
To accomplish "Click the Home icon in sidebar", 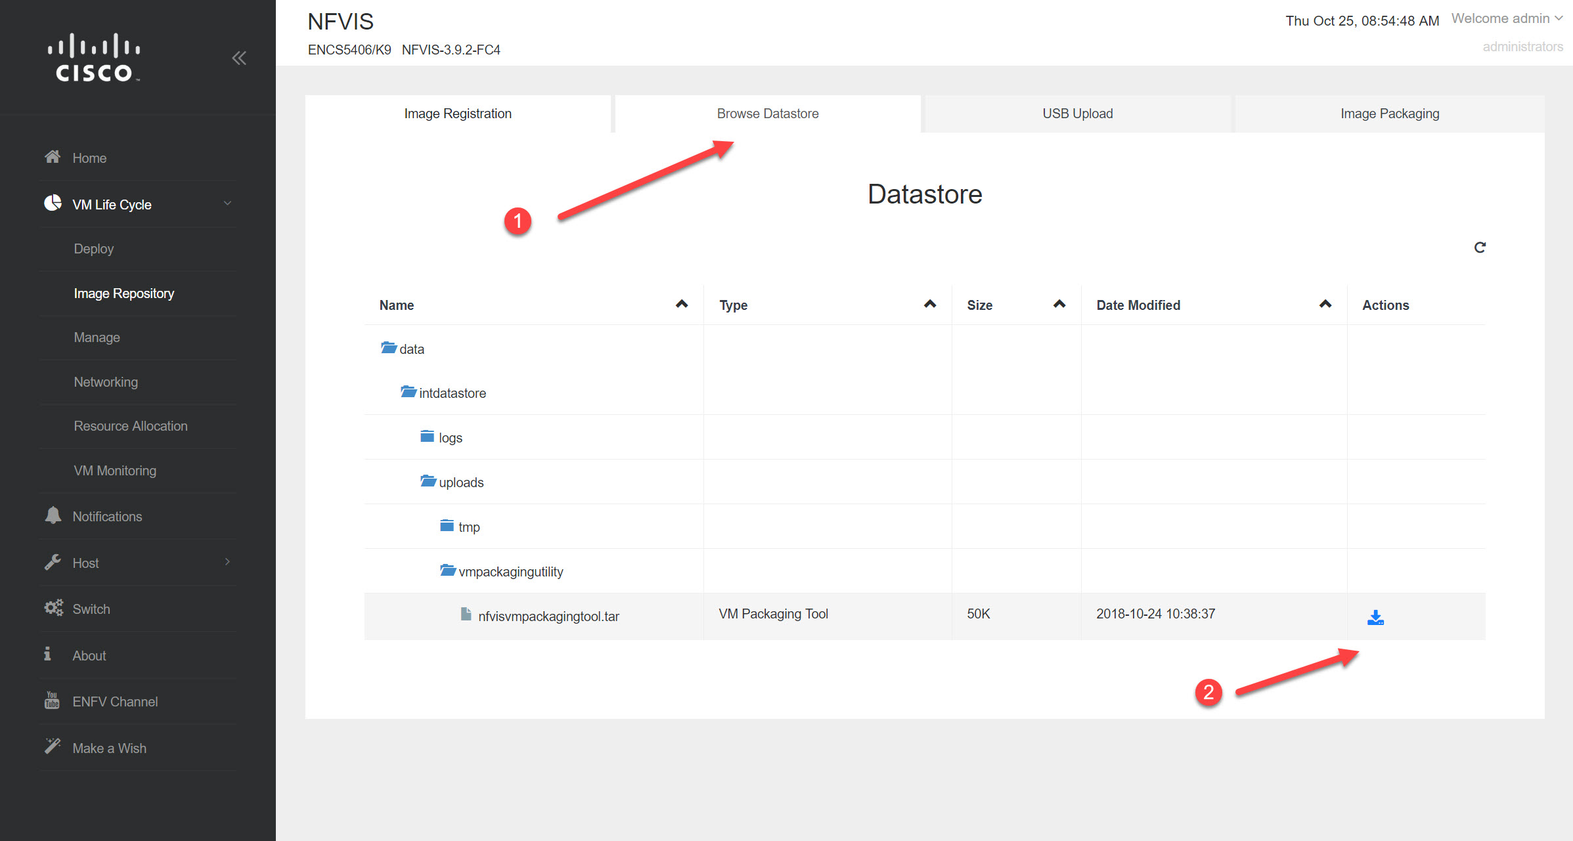I will point(53,156).
